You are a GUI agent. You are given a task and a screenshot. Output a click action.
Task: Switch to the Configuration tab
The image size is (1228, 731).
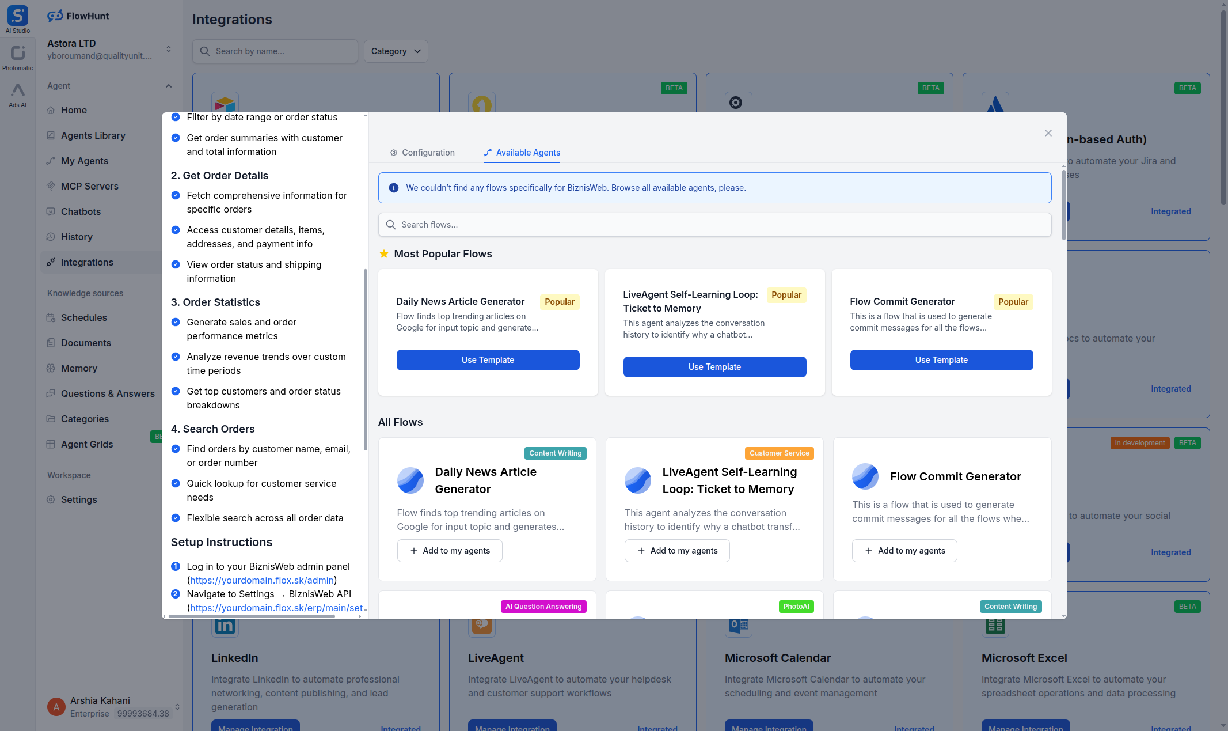coord(422,153)
